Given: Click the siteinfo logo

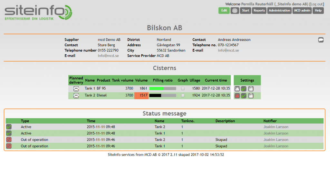Looking at the screenshot, I should click(38, 13).
